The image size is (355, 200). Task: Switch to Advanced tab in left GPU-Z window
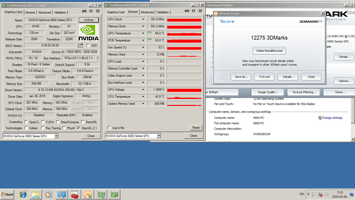(x=45, y=12)
